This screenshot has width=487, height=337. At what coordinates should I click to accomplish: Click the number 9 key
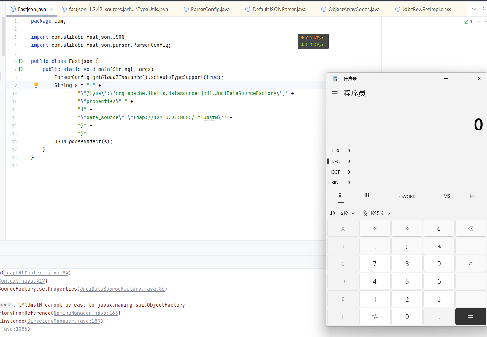point(439,264)
